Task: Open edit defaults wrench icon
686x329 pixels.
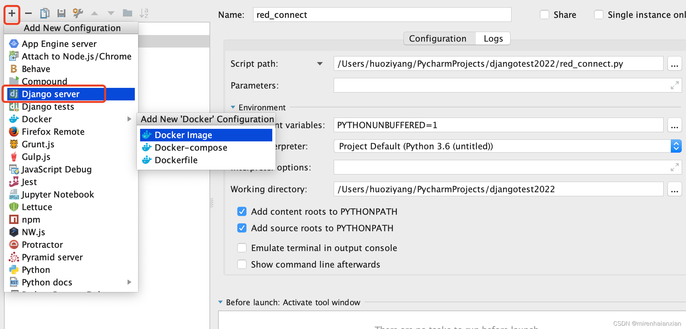Action: tap(78, 14)
